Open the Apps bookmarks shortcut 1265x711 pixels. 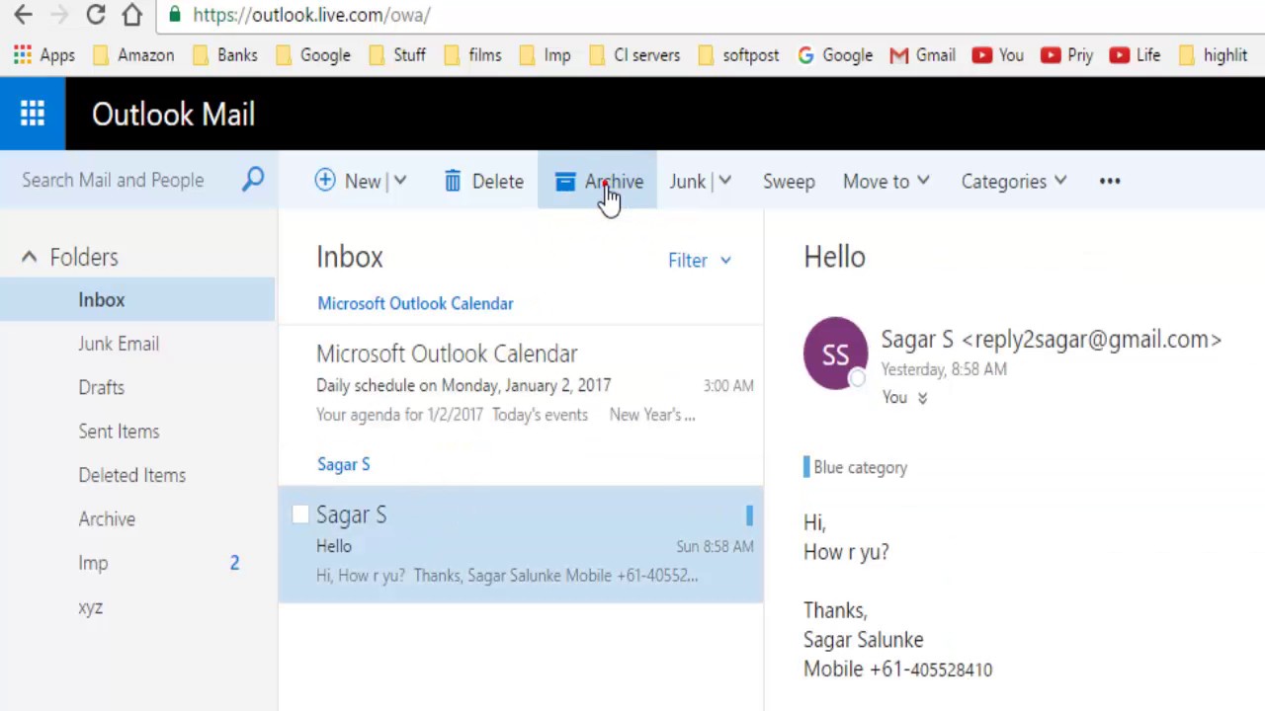(x=43, y=55)
